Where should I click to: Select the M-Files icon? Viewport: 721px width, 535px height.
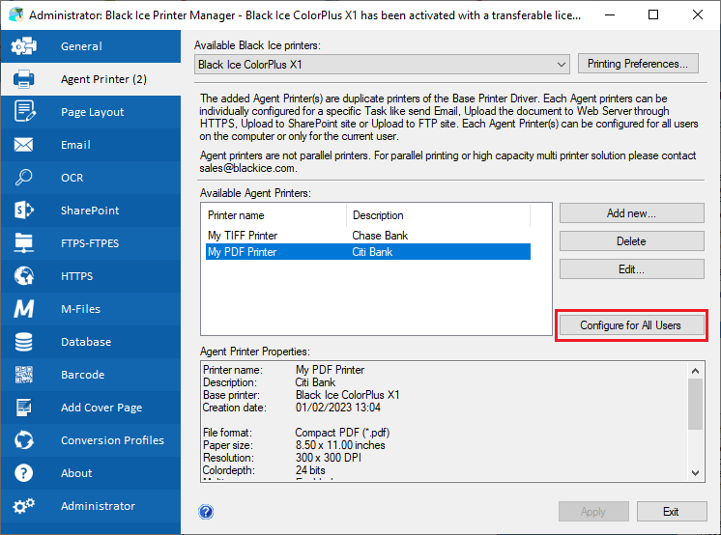pyautogui.click(x=24, y=309)
